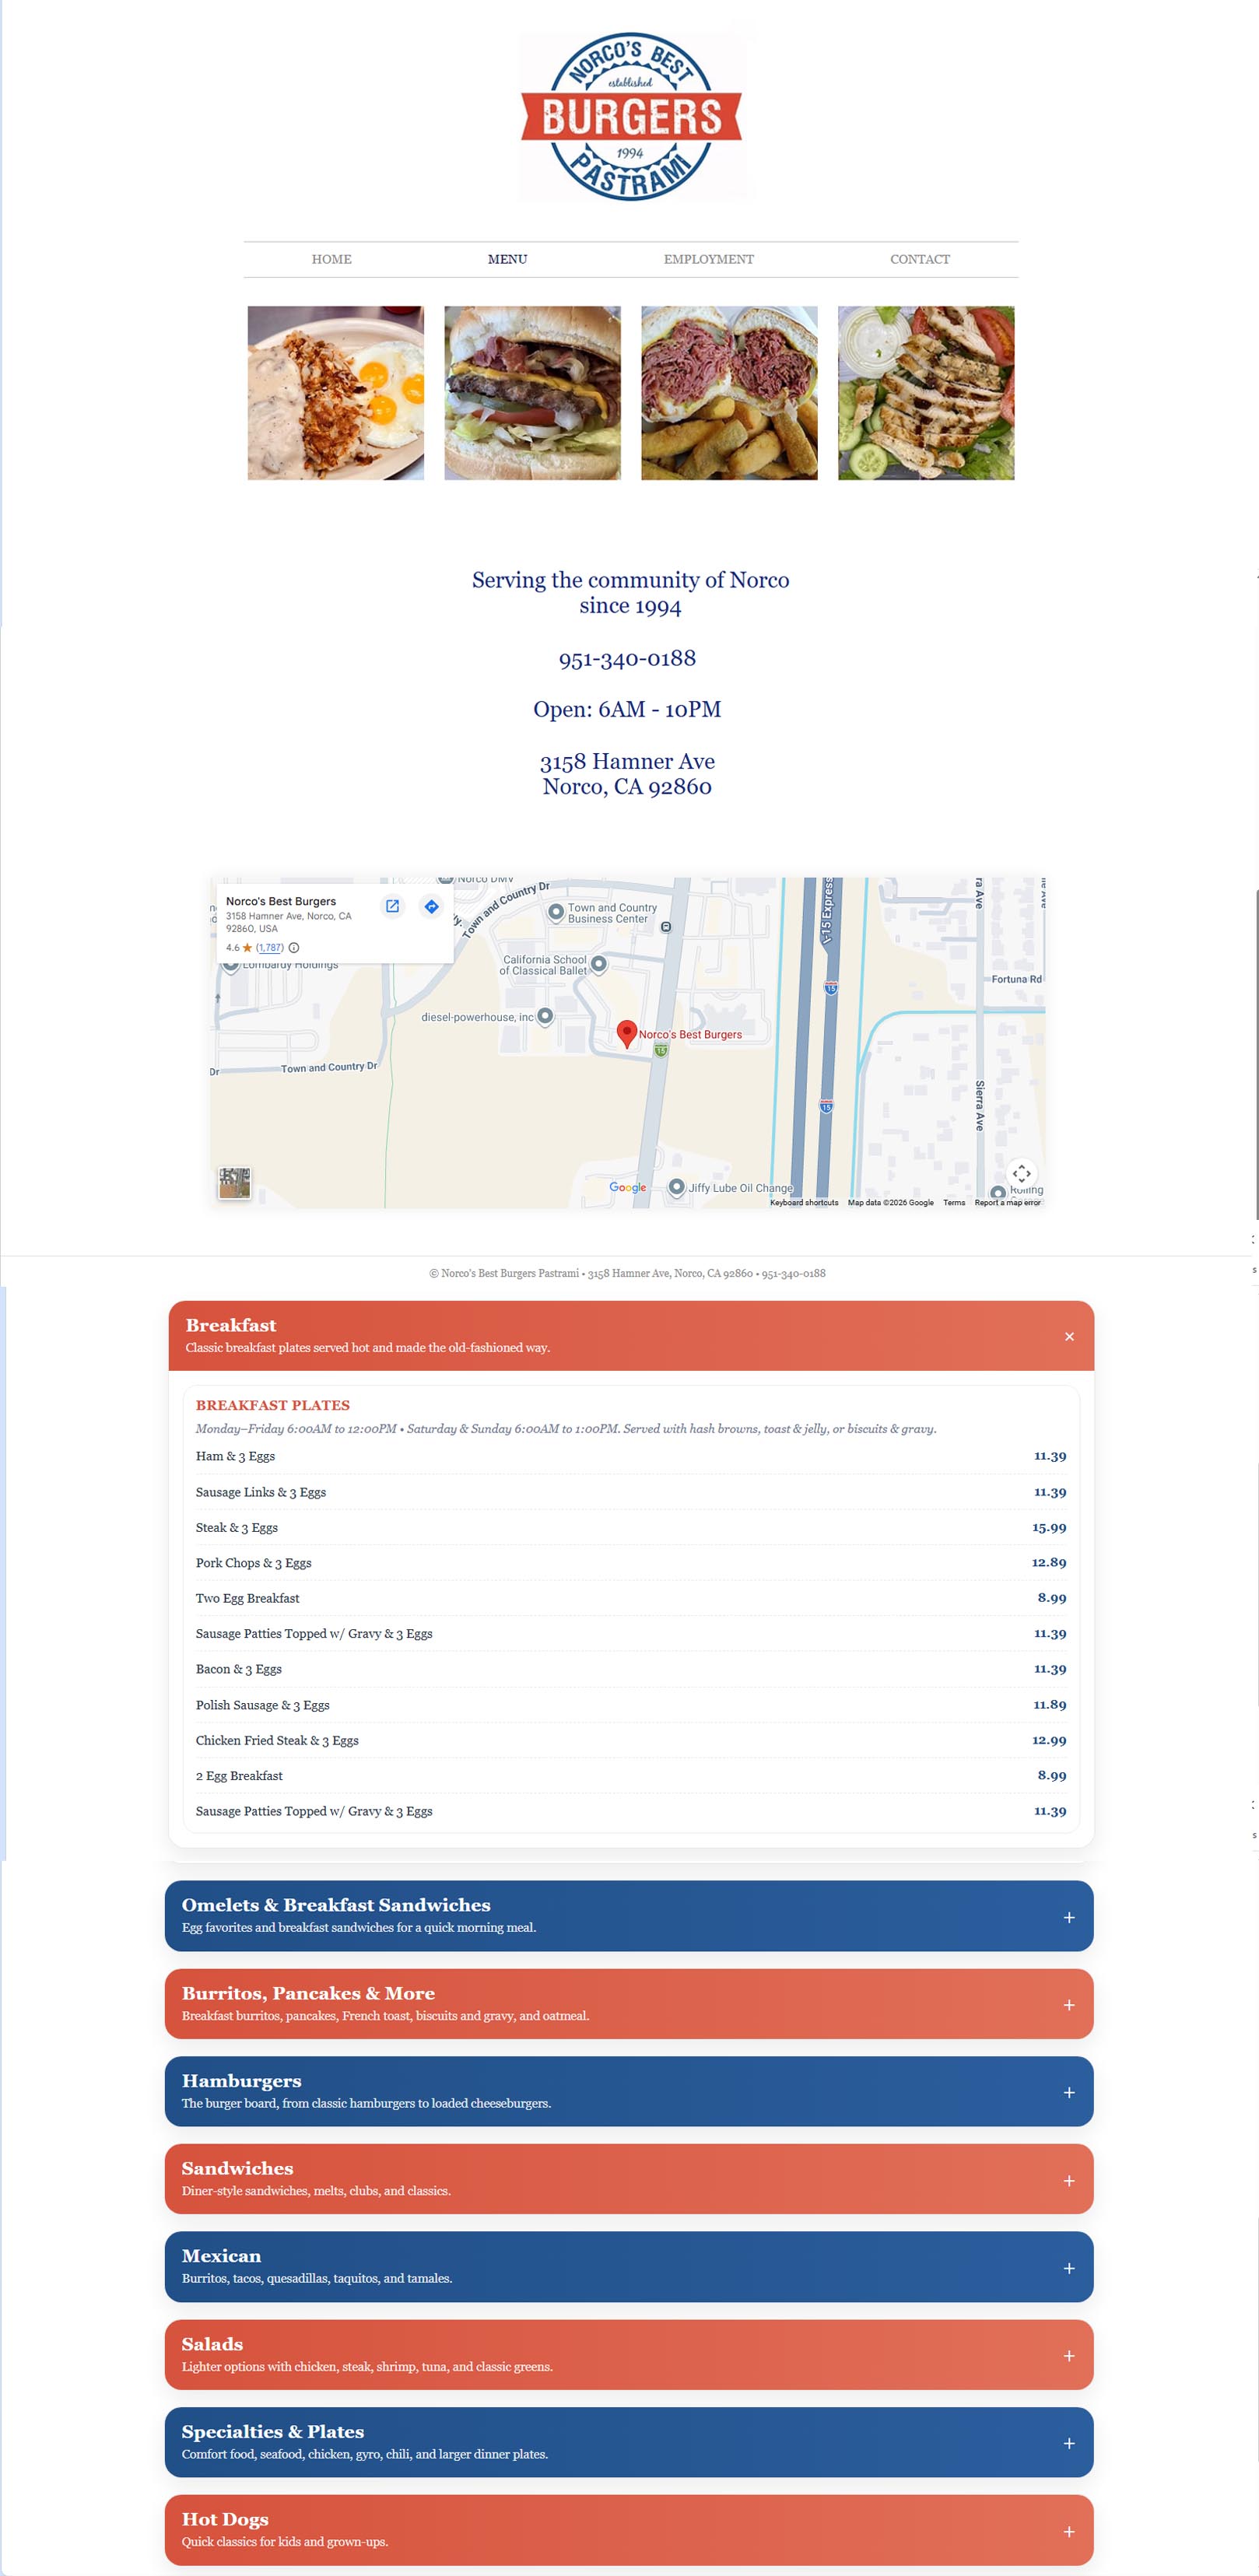Open the eggs and hash browns photo
The height and width of the screenshot is (2576, 1259).
(336, 393)
